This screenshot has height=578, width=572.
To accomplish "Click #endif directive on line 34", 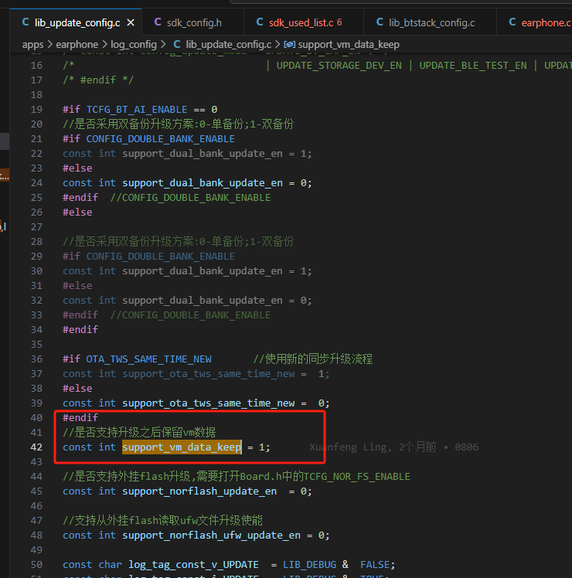I will point(80,329).
